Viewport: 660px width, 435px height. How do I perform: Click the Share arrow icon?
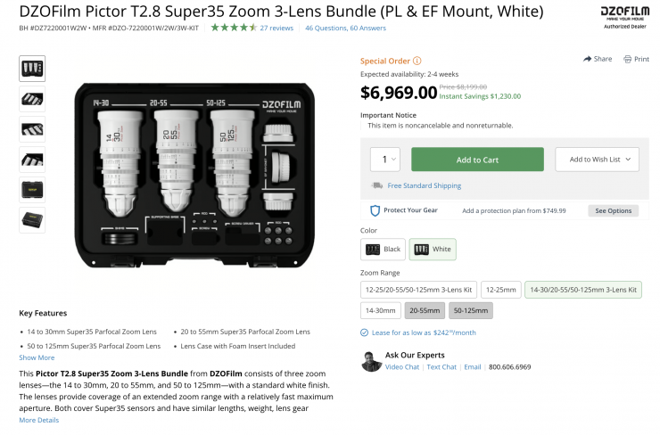click(x=588, y=59)
